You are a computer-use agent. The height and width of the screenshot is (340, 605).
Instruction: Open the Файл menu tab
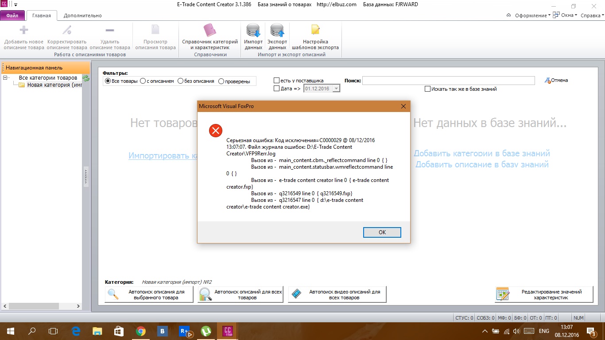point(12,15)
